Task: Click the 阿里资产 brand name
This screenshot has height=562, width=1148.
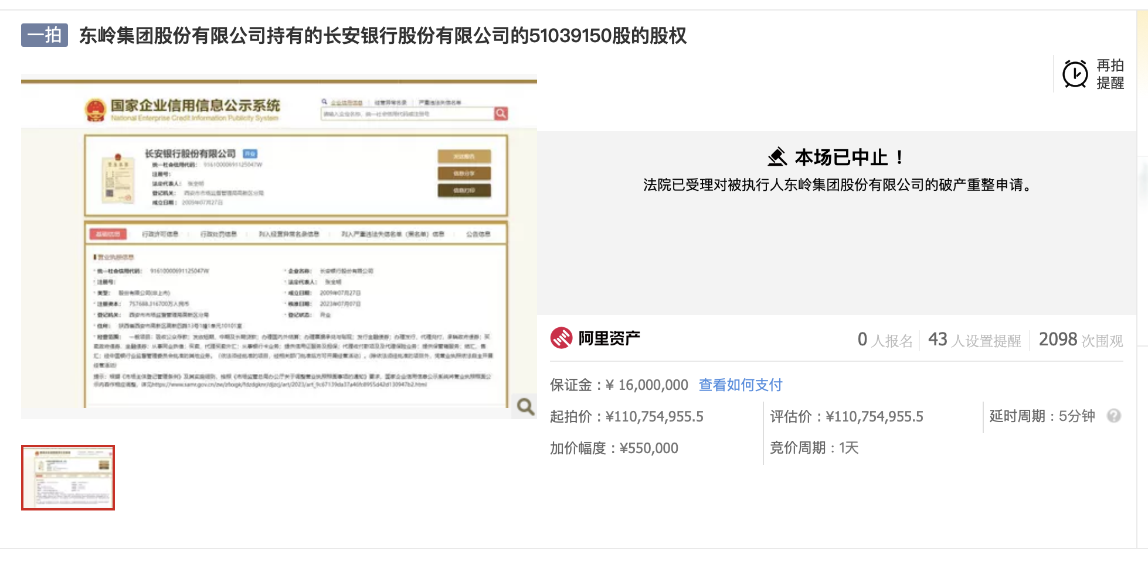Action: (609, 338)
